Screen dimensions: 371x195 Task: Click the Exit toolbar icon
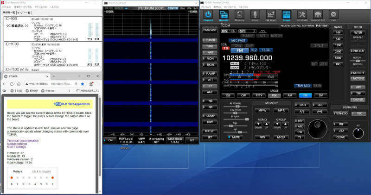click(x=333, y=15)
